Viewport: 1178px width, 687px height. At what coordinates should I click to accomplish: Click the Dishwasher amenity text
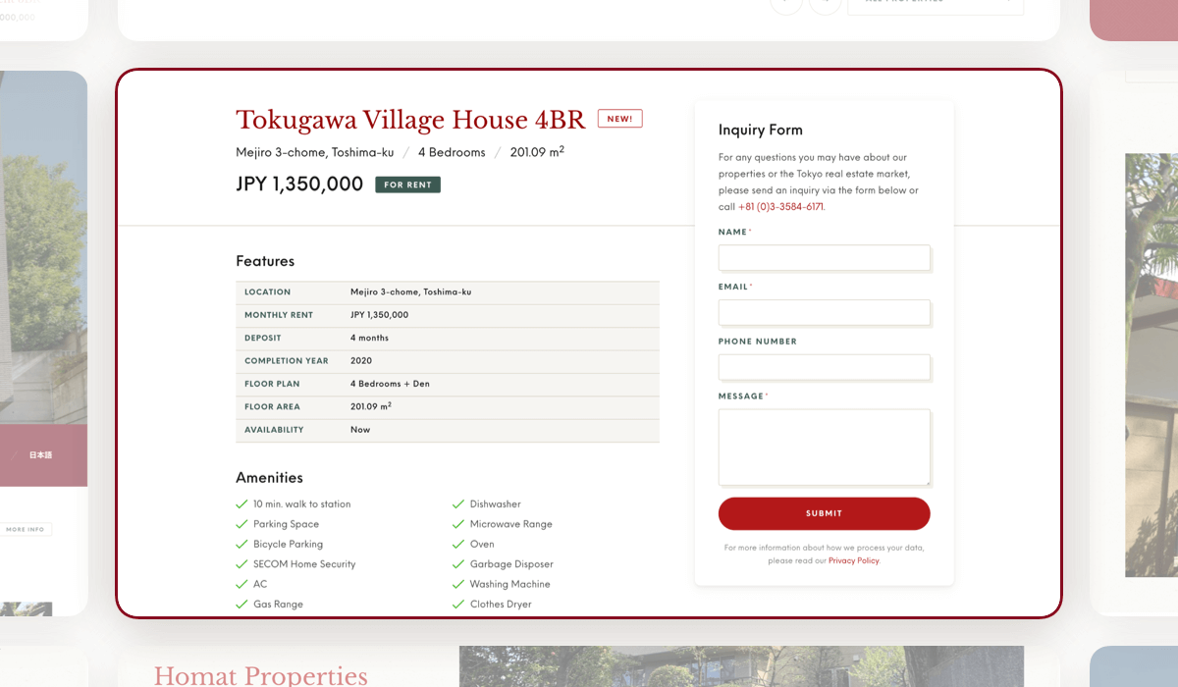coord(495,504)
